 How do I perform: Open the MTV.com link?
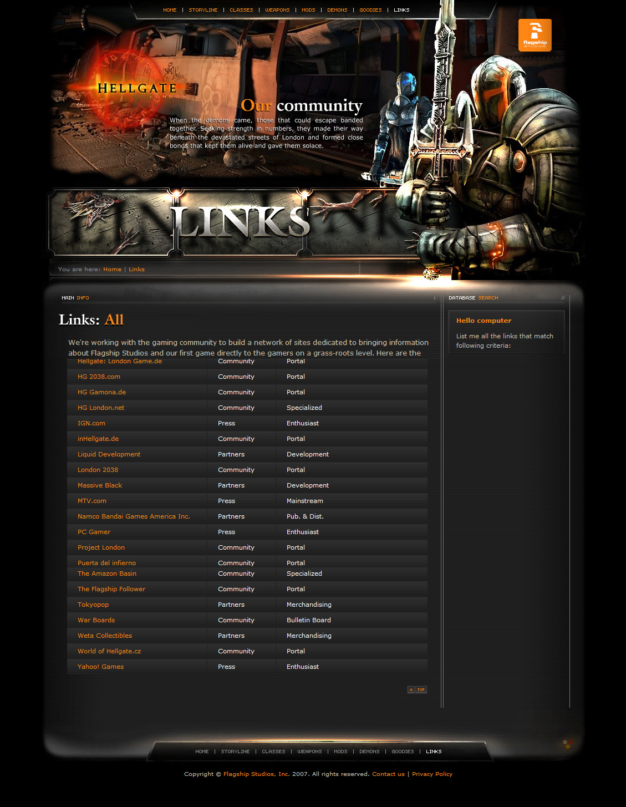(92, 501)
